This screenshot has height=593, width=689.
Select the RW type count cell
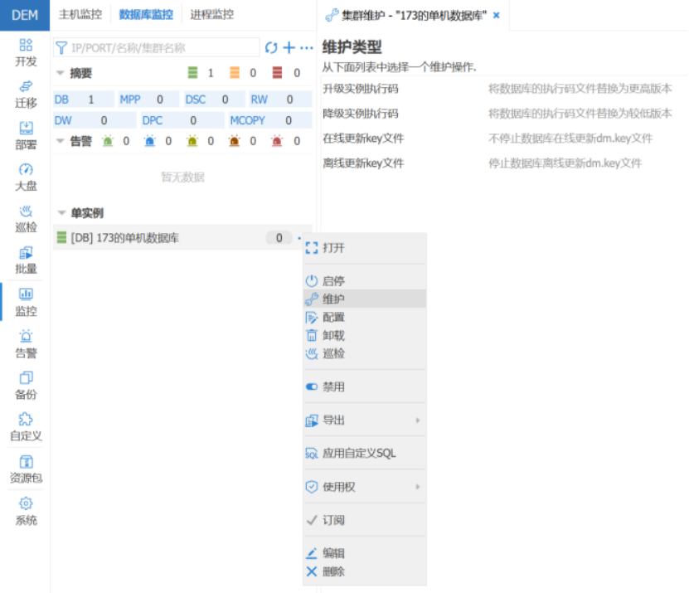281,100
